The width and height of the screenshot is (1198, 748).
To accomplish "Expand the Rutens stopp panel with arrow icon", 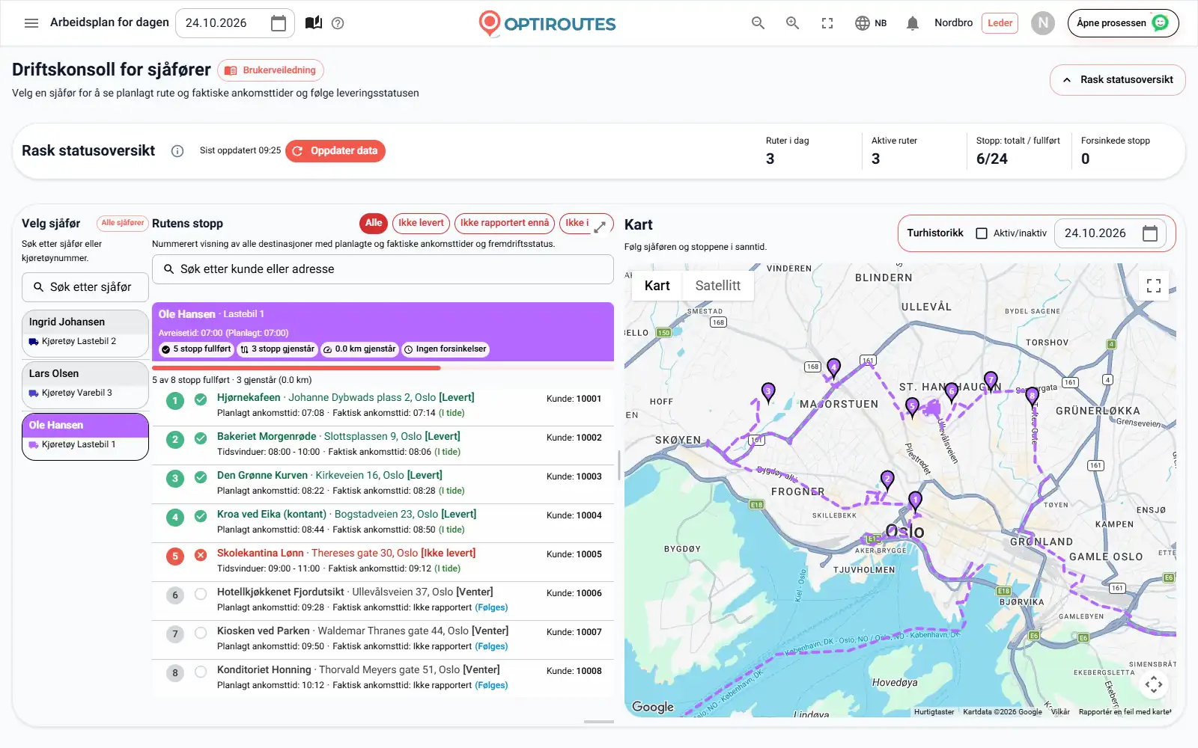I will tap(600, 227).
